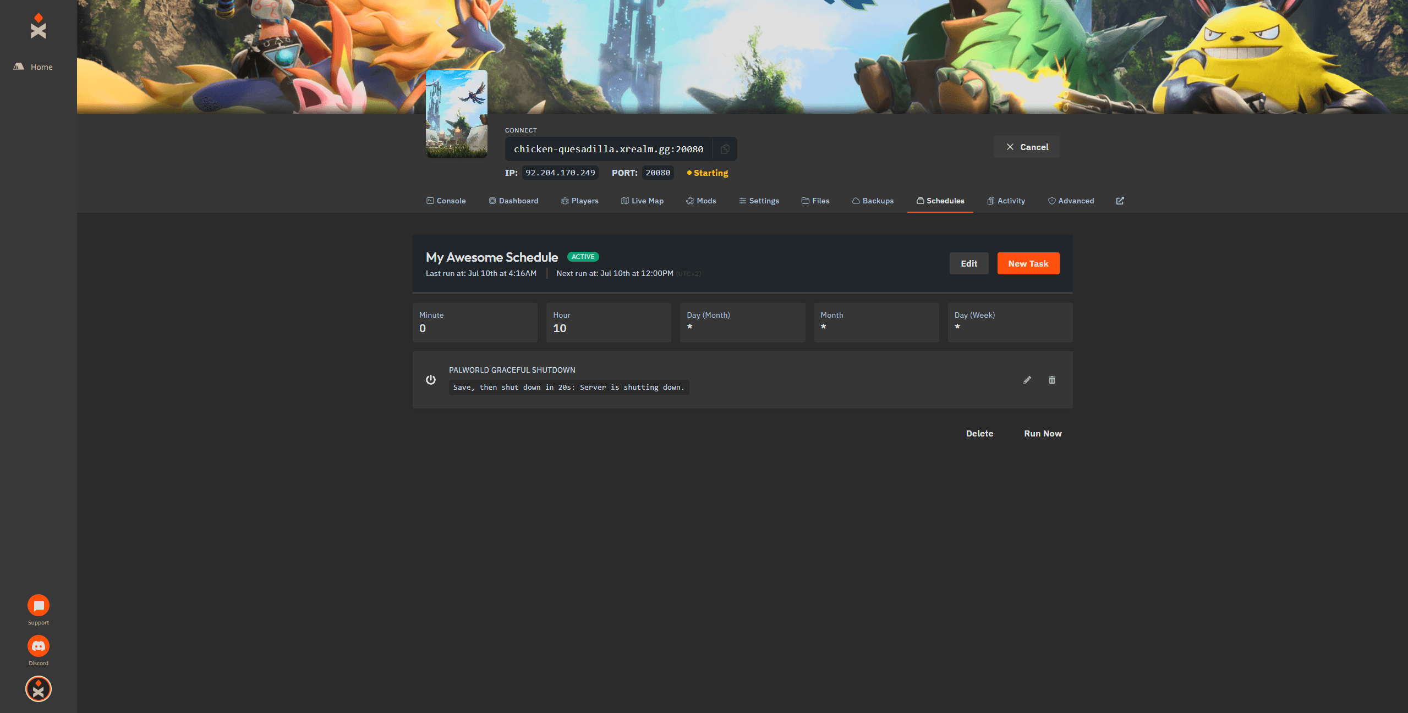Delete the Palworld Graceful Shutdown task
The width and height of the screenshot is (1408, 713).
[1052, 380]
